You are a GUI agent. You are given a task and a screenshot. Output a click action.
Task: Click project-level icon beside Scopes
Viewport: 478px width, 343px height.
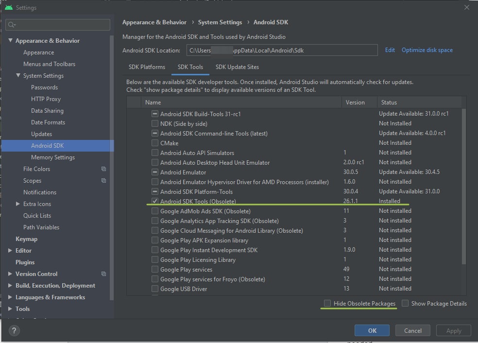point(103,181)
